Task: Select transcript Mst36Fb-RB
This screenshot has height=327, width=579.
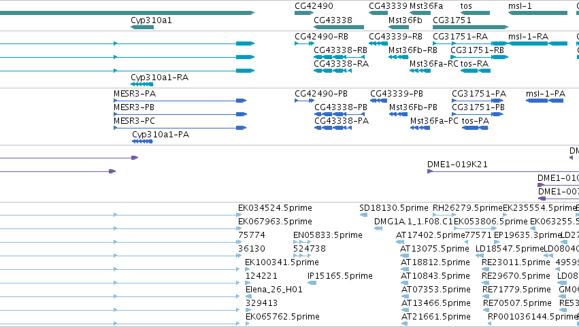Action: (x=413, y=50)
